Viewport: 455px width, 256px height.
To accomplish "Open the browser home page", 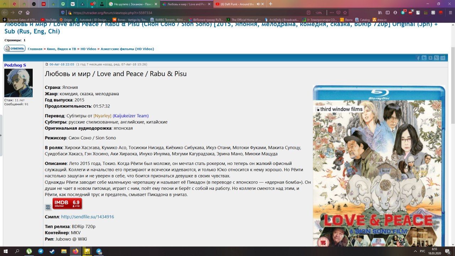I will point(28,12).
